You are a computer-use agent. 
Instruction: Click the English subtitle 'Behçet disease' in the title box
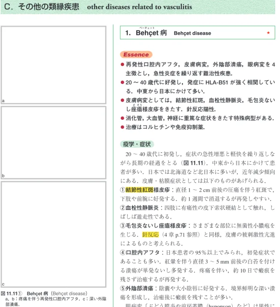click(x=192, y=33)
